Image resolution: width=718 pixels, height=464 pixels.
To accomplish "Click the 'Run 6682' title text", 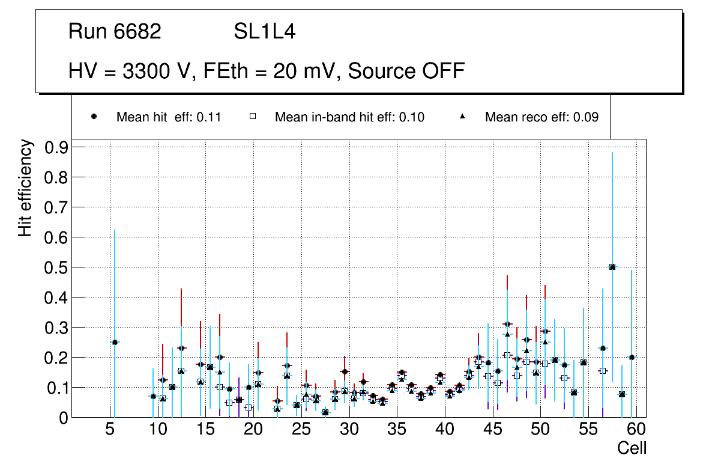I will point(115,32).
